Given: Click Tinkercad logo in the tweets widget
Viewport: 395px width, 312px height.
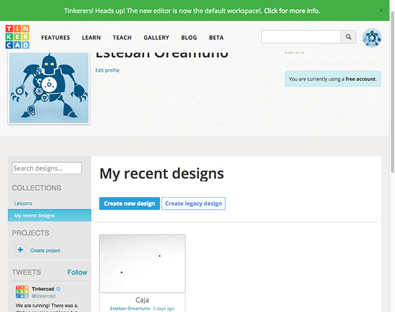Looking at the screenshot, I should [x=22, y=292].
